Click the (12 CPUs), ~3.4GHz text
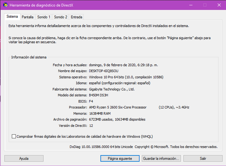The image size is (226, 166). pos(174,107)
